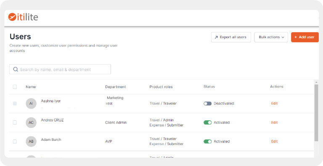Click the itilite logo
323x166 pixels.
pyautogui.click(x=23, y=17)
